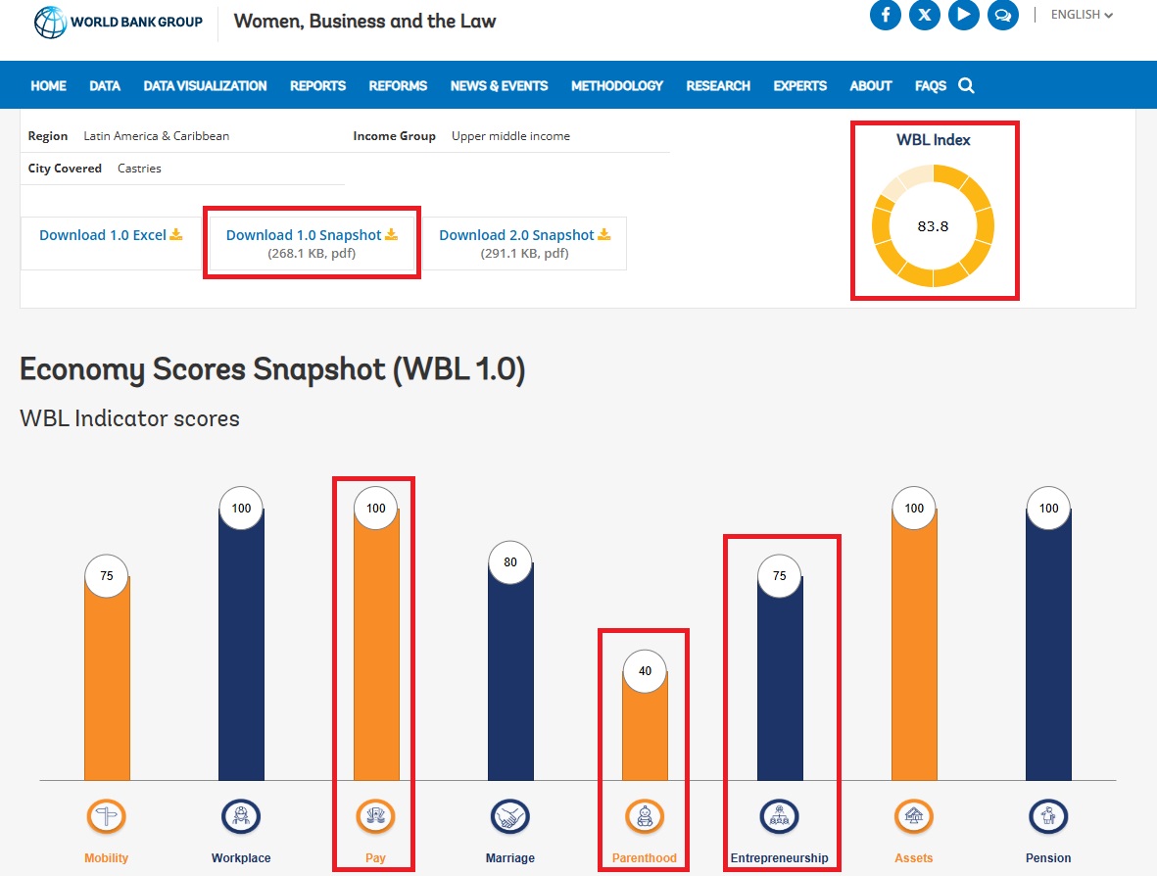Click the Pay money icon

[x=375, y=816]
